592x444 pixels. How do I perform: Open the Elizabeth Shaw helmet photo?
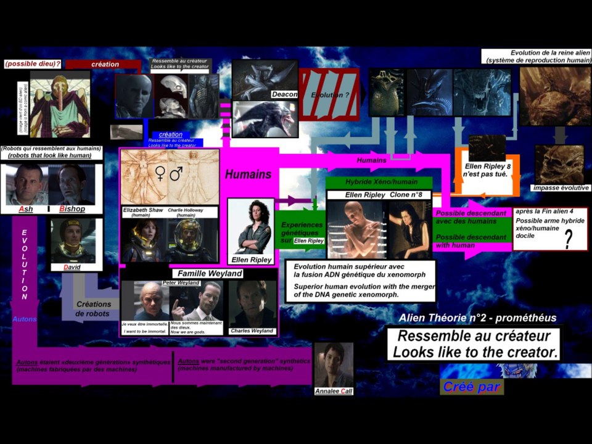pyautogui.click(x=144, y=240)
